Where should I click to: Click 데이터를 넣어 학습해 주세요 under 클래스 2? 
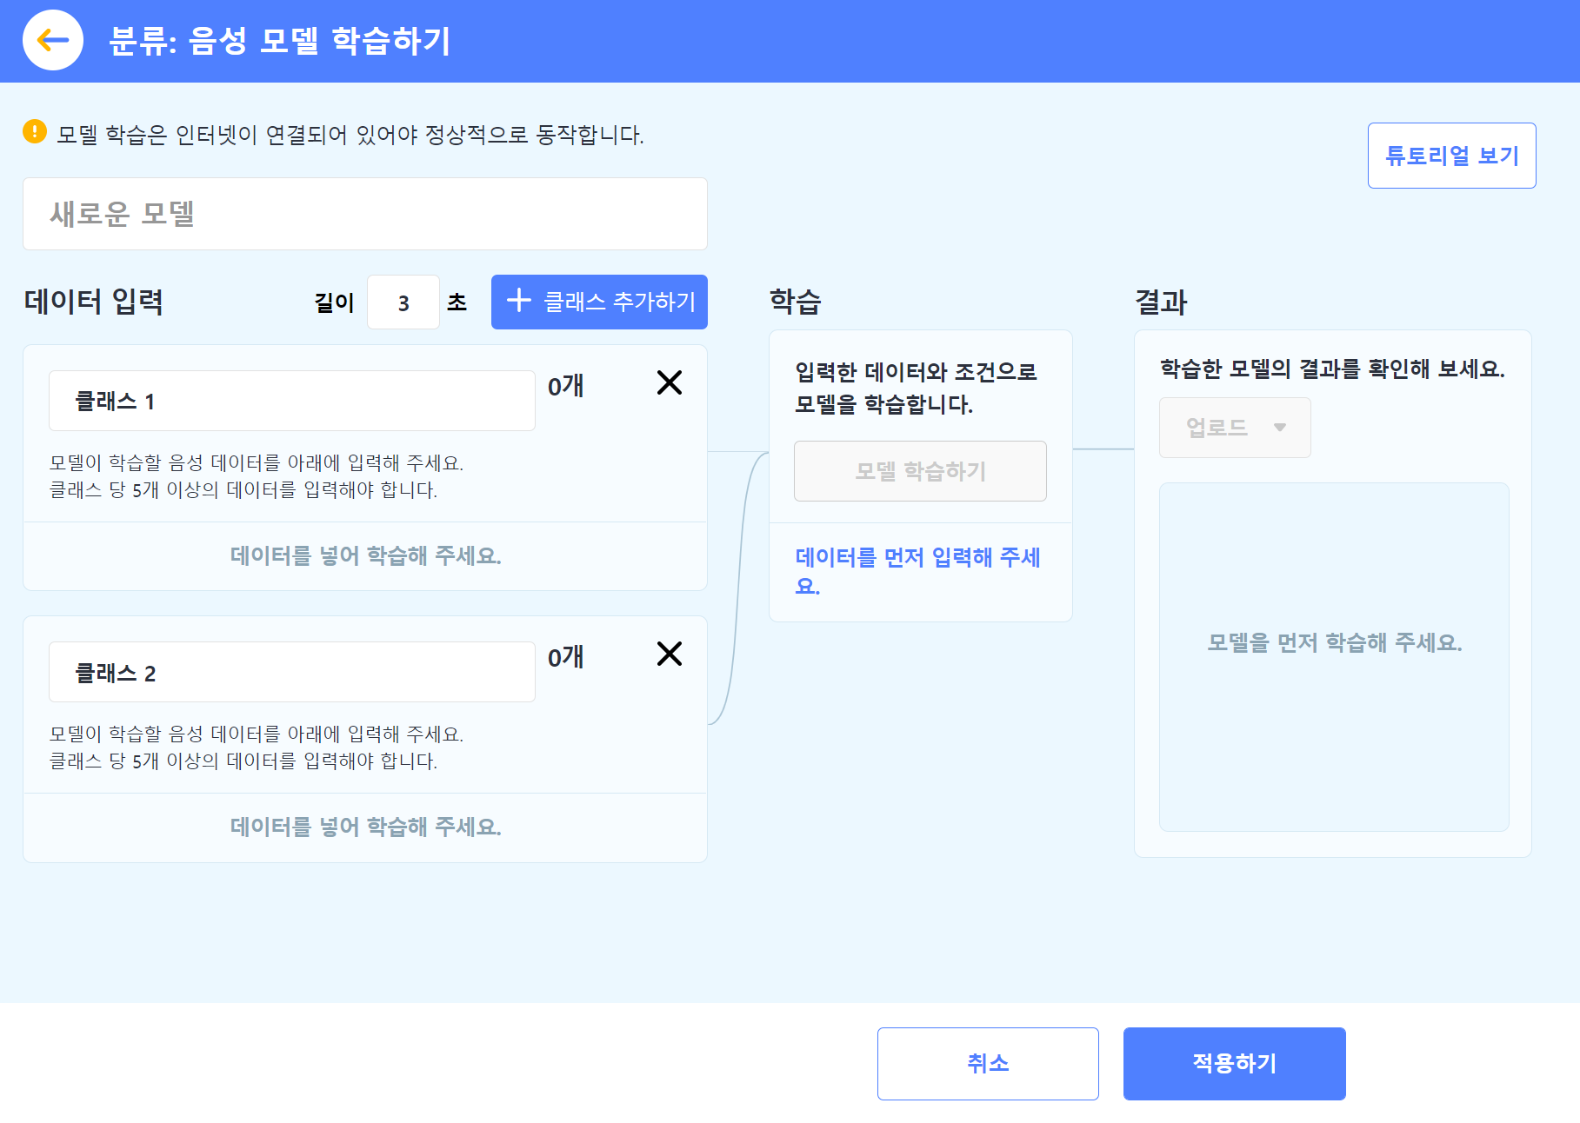click(365, 827)
